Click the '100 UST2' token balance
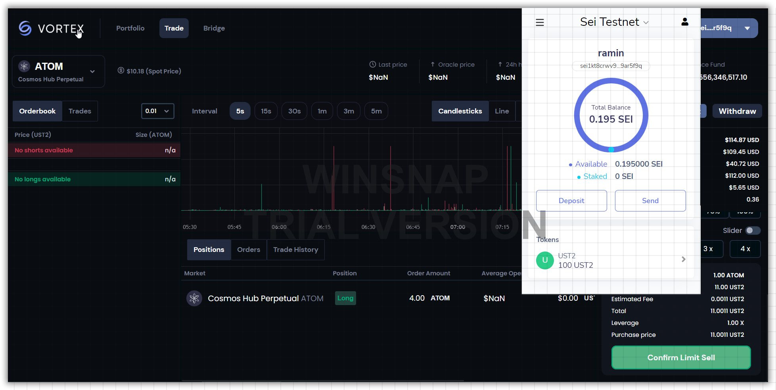The width and height of the screenshot is (776, 390). click(575, 265)
